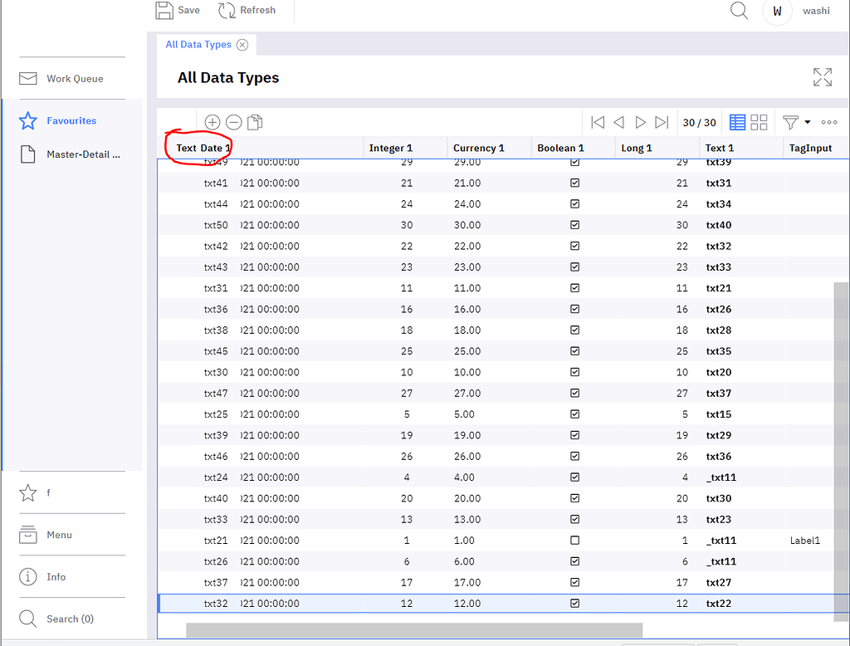The image size is (850, 646).
Task: Click the Save button
Action: (177, 11)
